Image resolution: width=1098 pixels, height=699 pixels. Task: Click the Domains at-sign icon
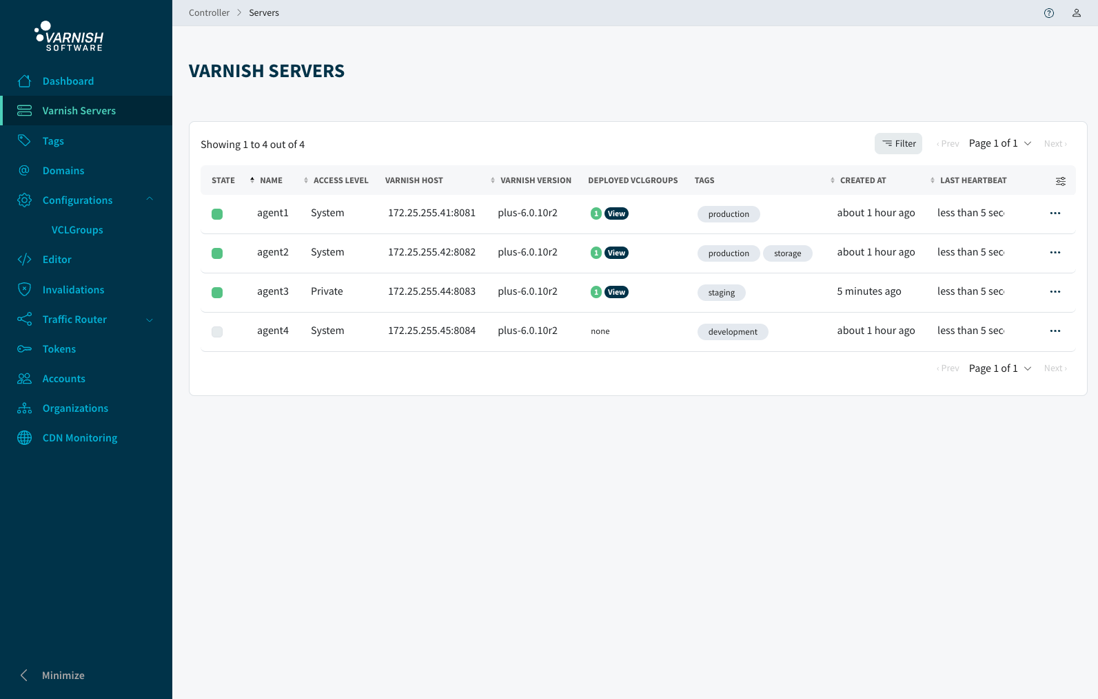tap(24, 170)
